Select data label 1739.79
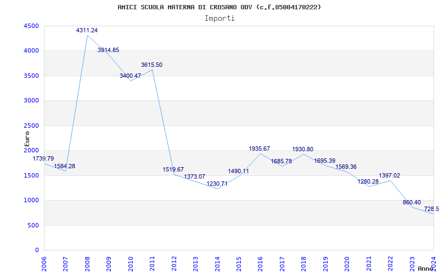The height and width of the screenshot is (274, 439). [43, 158]
